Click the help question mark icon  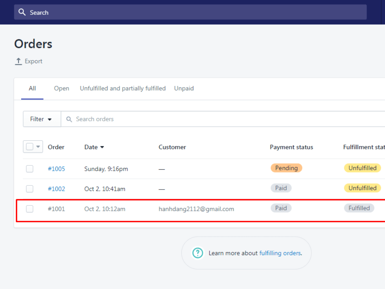[x=198, y=253]
